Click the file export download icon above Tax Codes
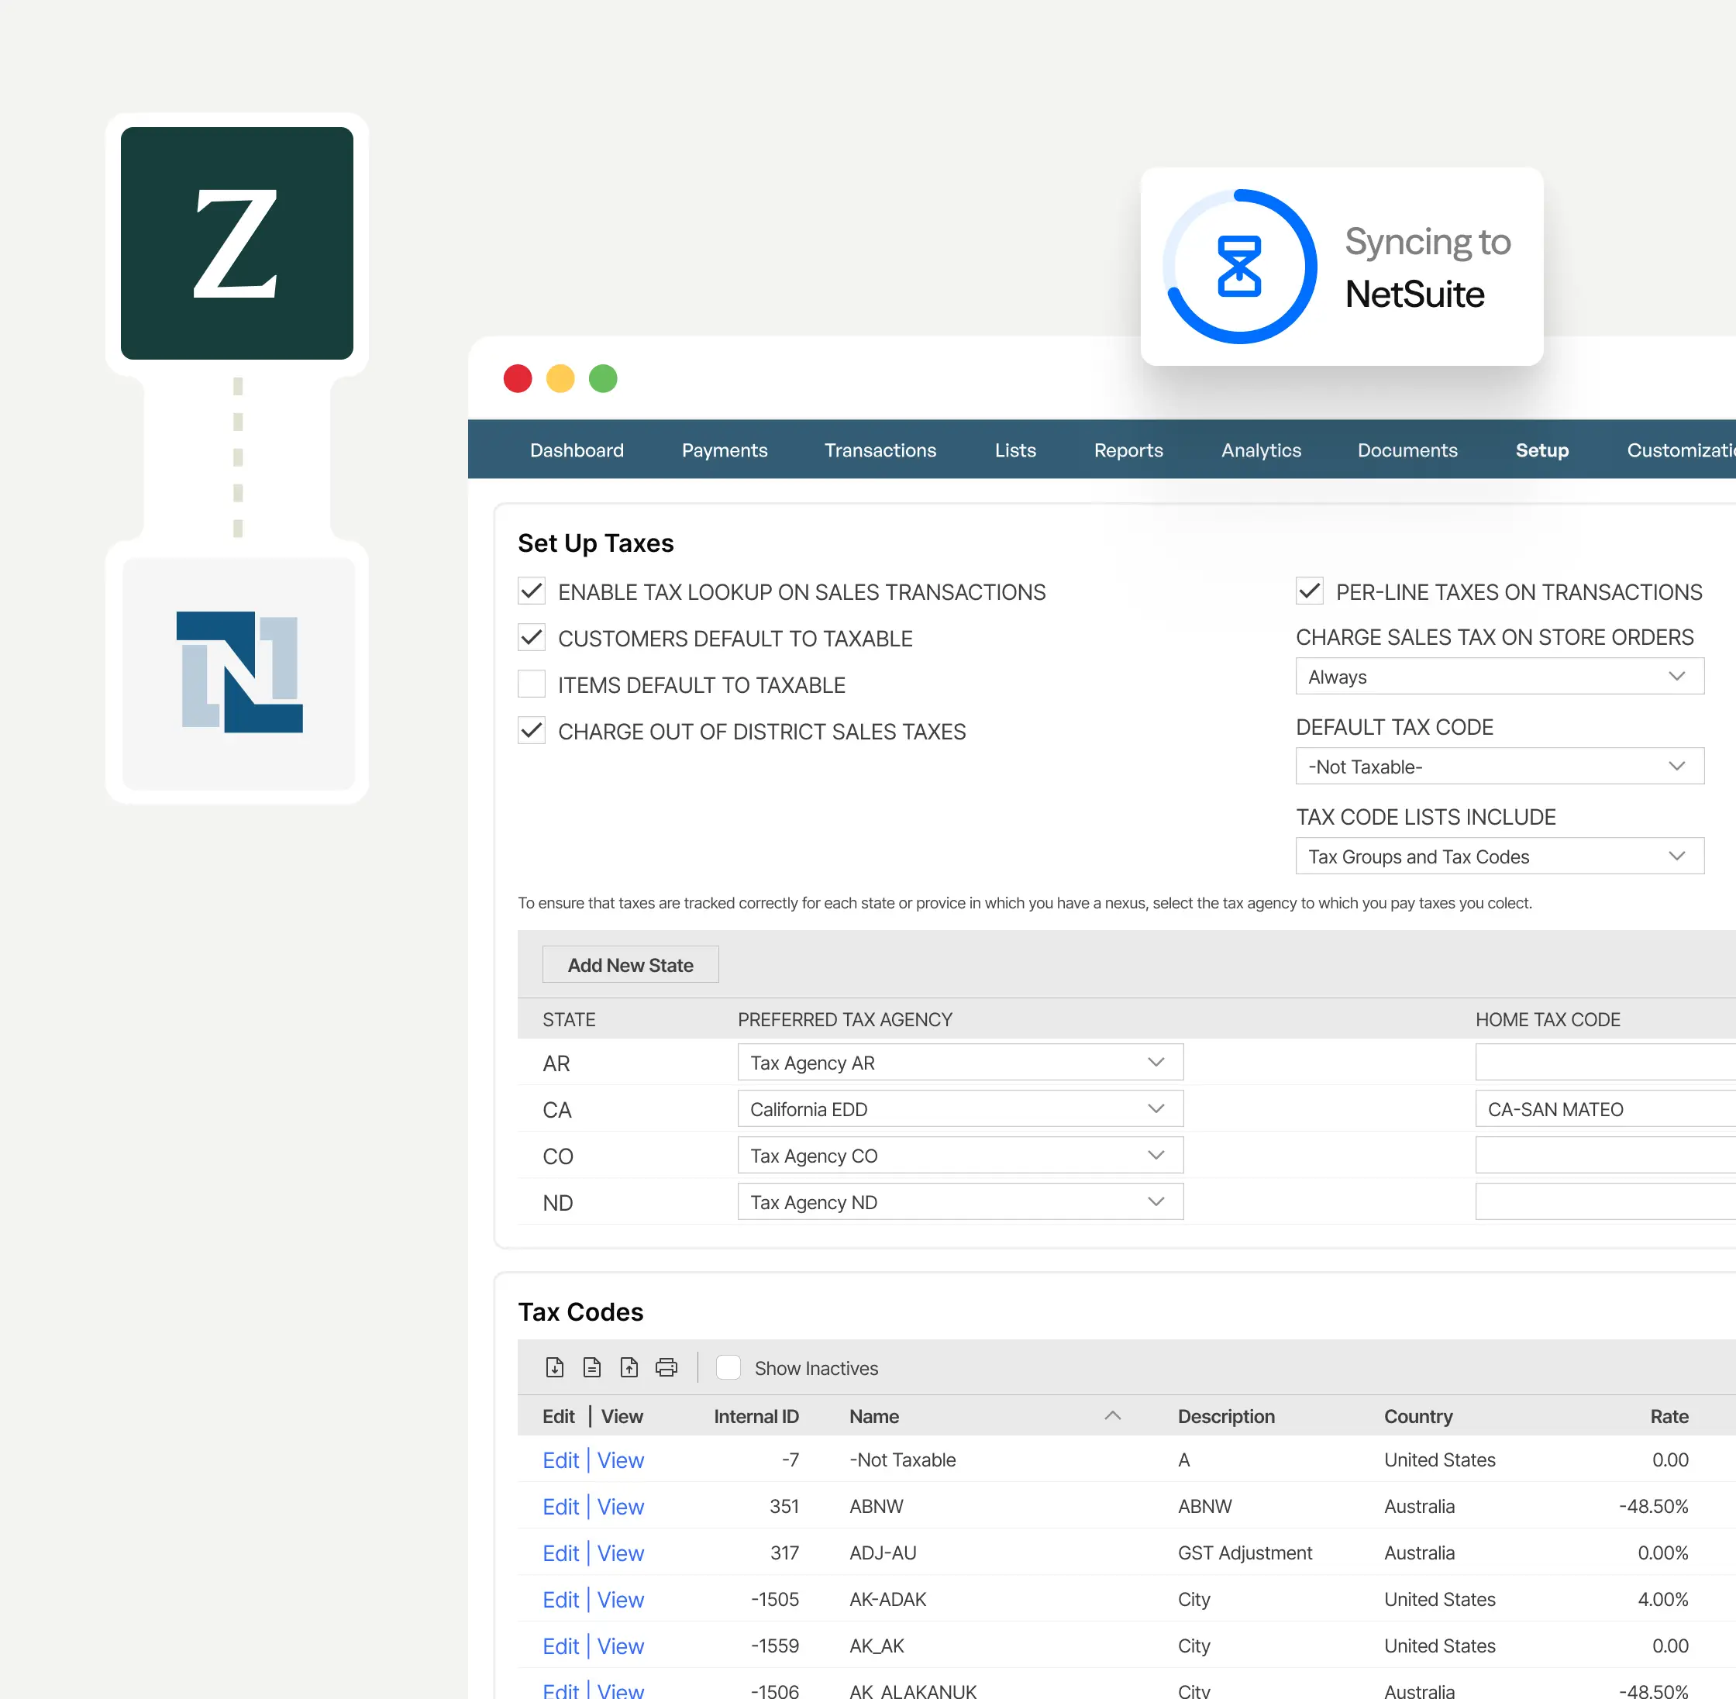1736x1699 pixels. click(x=555, y=1367)
